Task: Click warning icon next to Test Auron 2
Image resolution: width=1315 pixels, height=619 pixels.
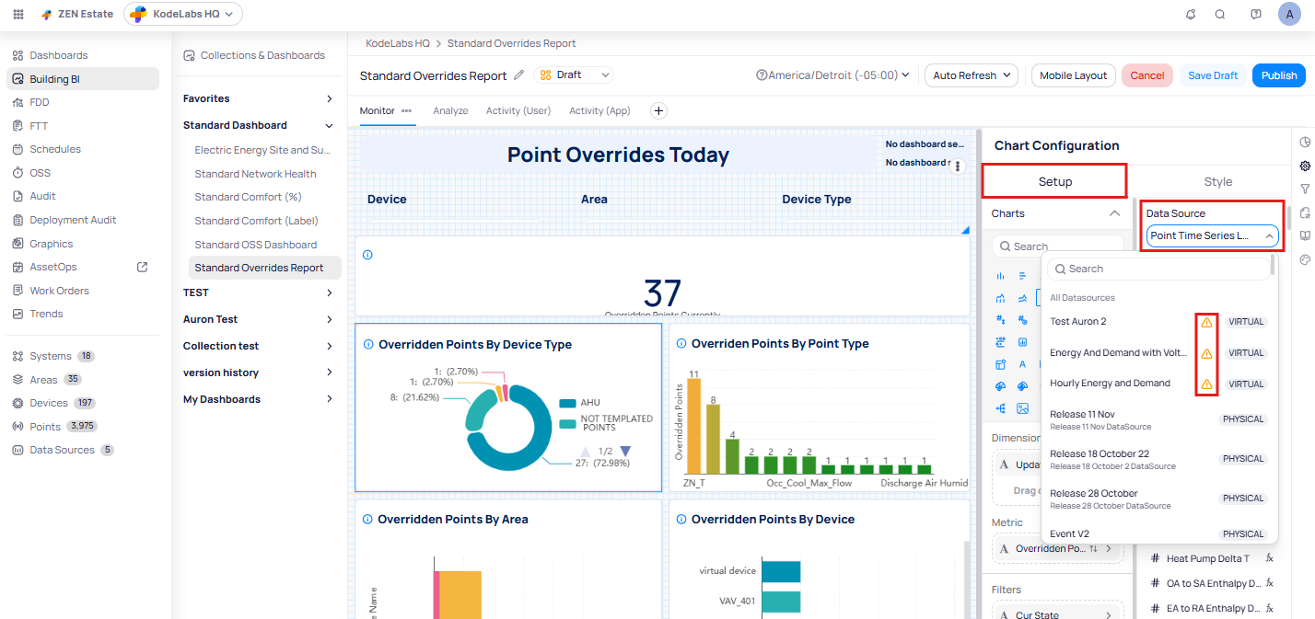Action: click(x=1206, y=322)
